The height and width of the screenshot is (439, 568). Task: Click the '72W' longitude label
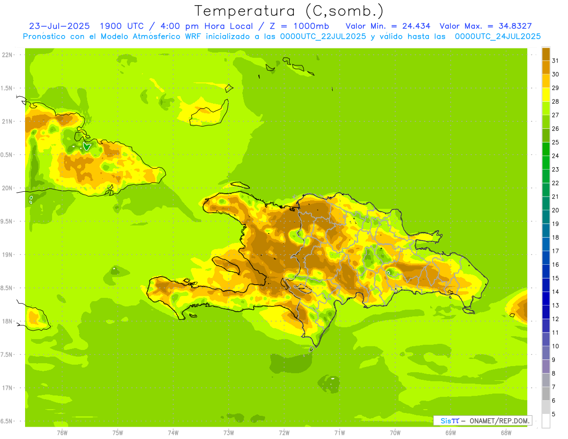(x=284, y=433)
